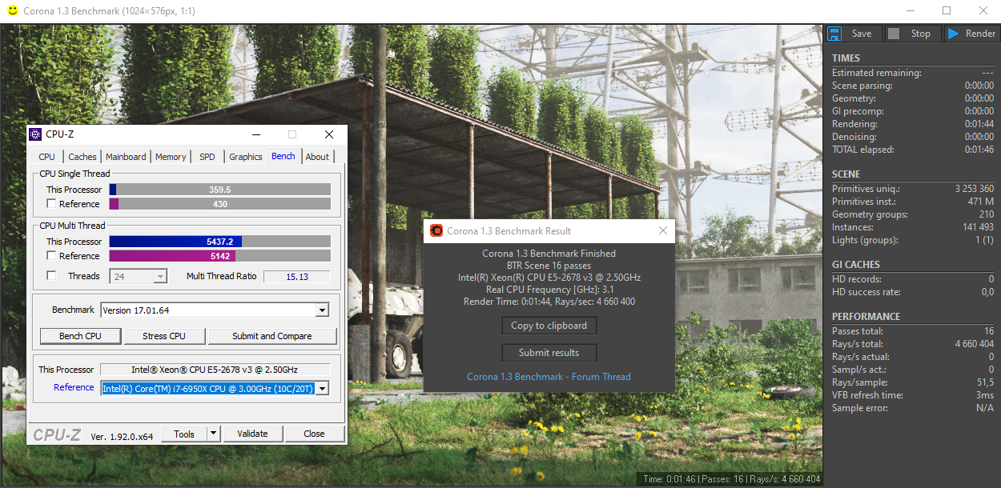The image size is (1001, 488).
Task: Click the Corona Benchmark Result dialog icon
Action: point(436,230)
